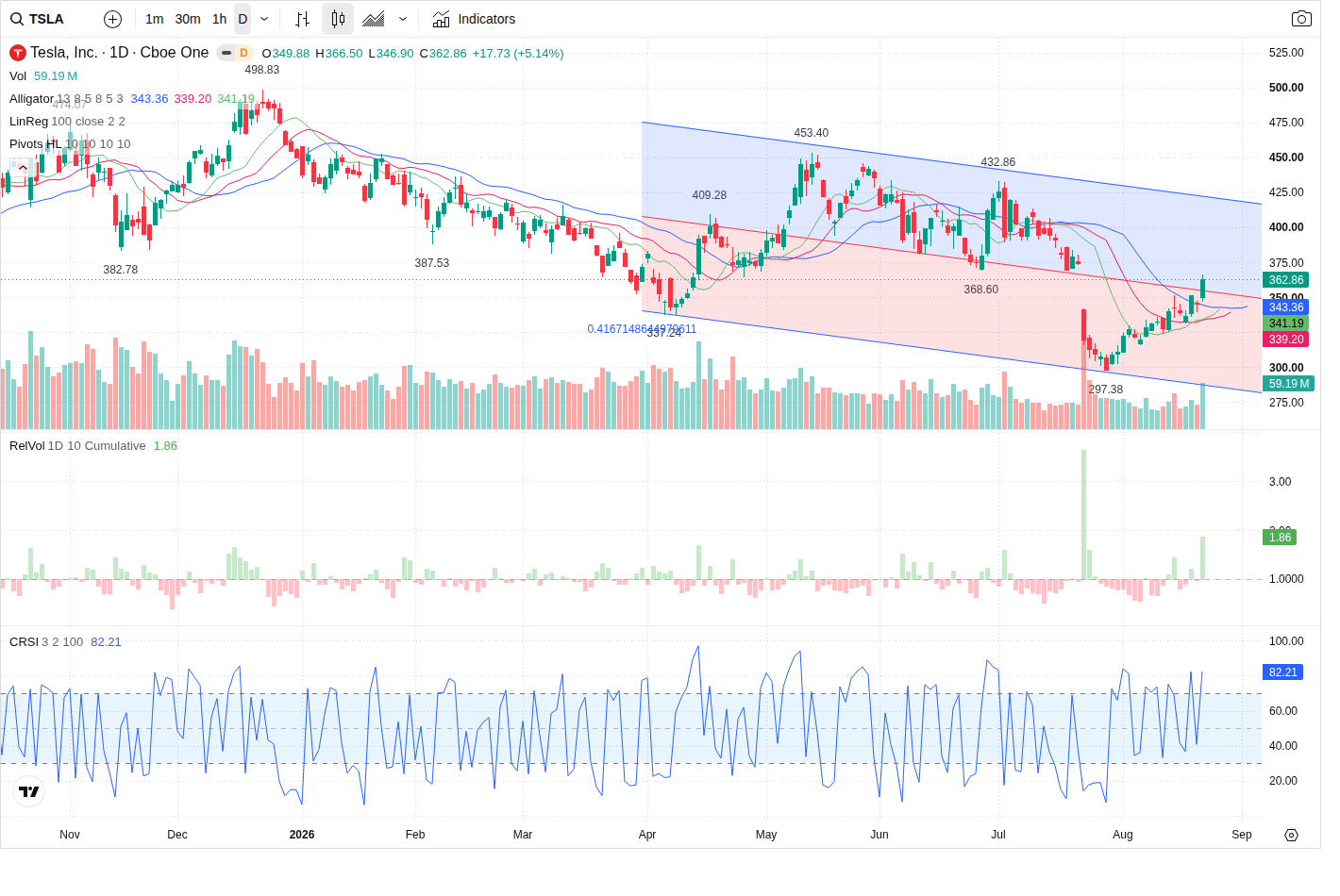Click the 59.19 M volume axis label
Viewport: 1340px width, 896px height.
(x=1289, y=384)
